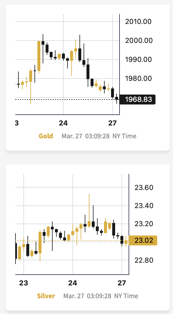
Task: Click the 23.60 silver price axis label
Action: tap(144, 188)
